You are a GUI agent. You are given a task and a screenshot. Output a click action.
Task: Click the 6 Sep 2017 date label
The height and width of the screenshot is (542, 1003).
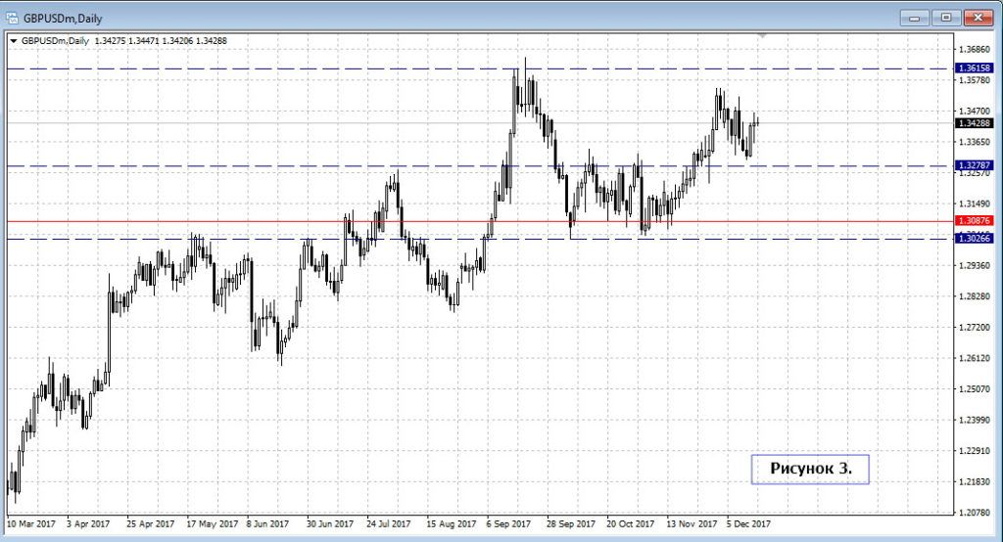click(x=510, y=523)
